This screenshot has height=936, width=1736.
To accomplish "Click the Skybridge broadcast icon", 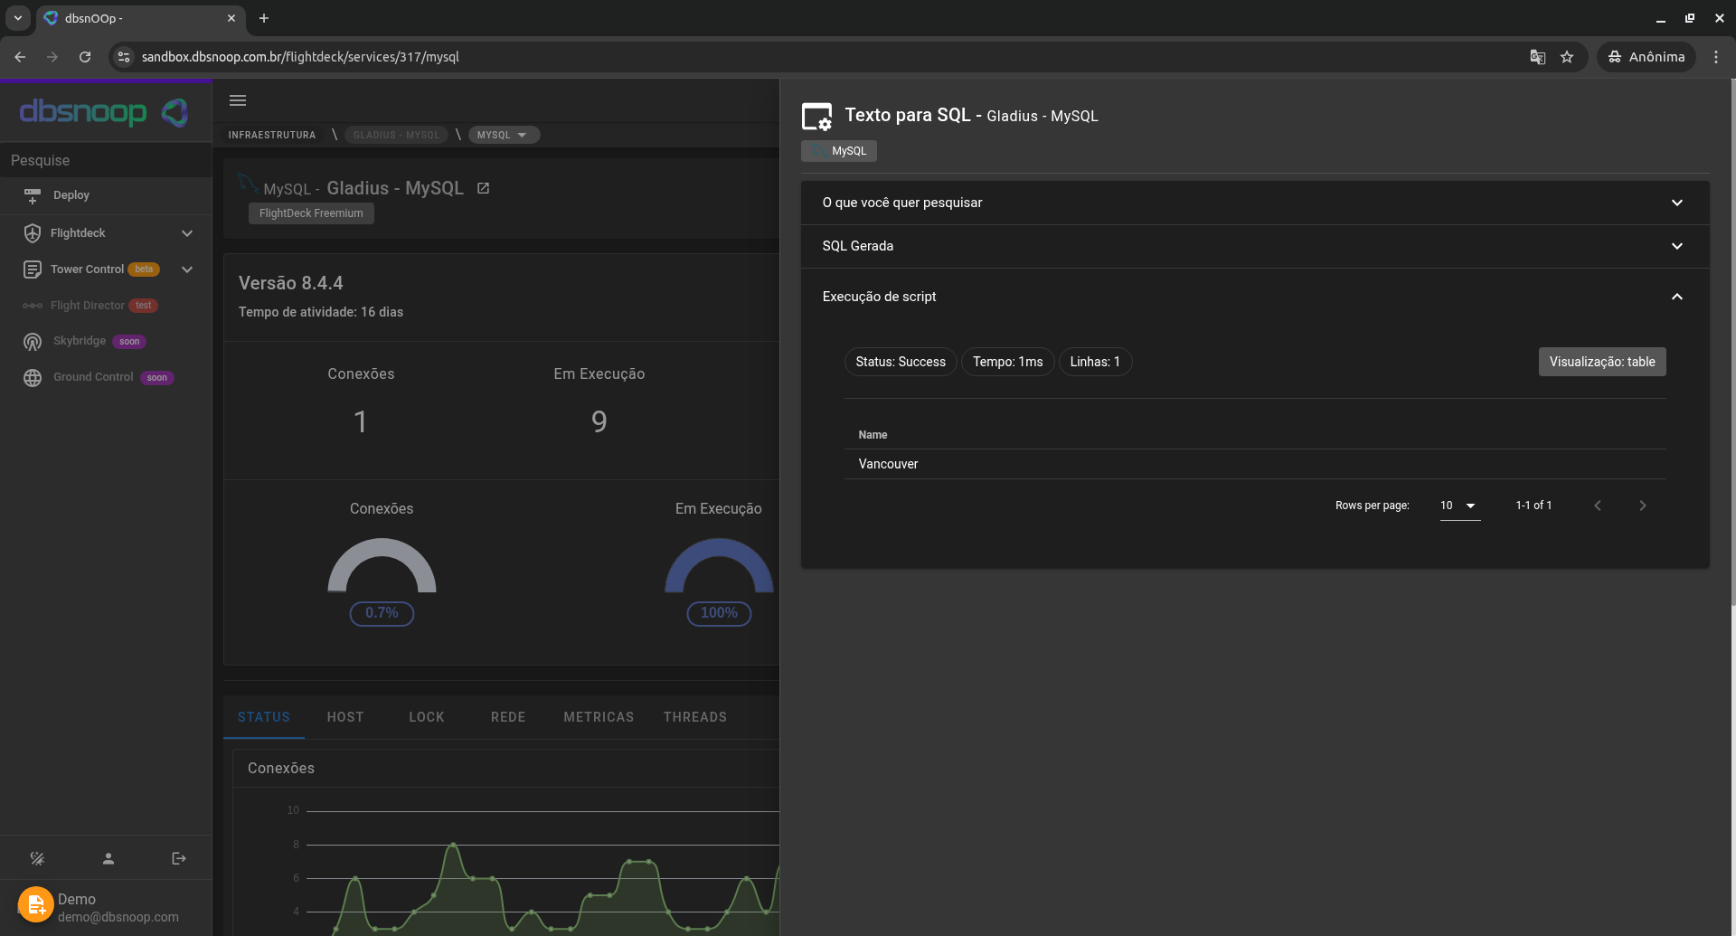I will click(x=33, y=342).
